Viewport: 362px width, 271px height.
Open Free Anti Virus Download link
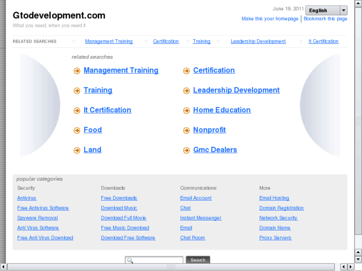coord(45,238)
